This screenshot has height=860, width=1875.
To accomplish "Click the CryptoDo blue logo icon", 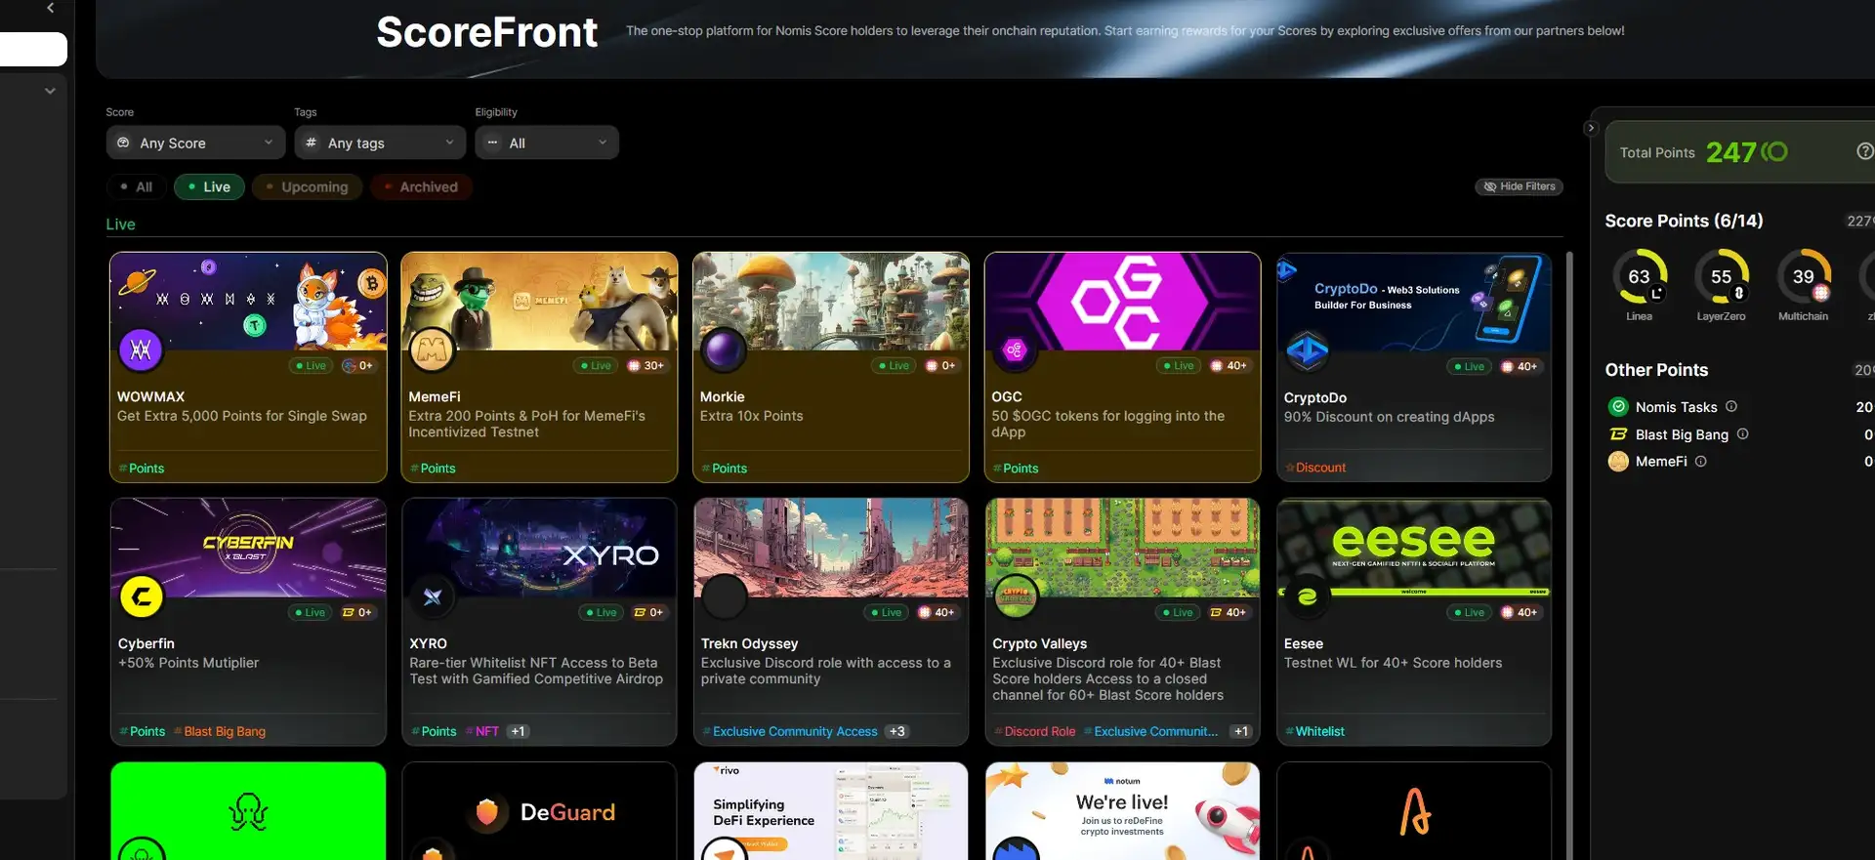I will 1308,350.
